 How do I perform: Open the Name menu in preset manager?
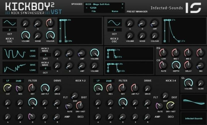pos(114,11)
